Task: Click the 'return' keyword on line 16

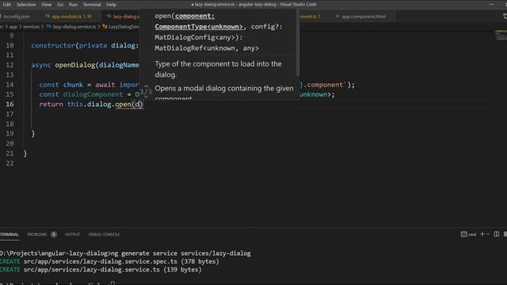Action: click(x=51, y=104)
